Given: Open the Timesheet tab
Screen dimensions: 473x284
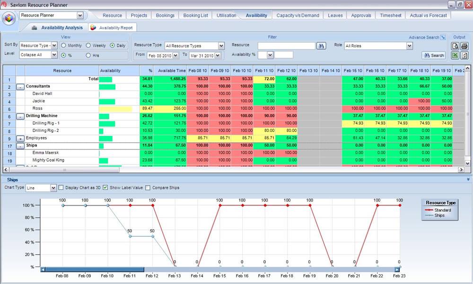Looking at the screenshot, I should (x=391, y=16).
